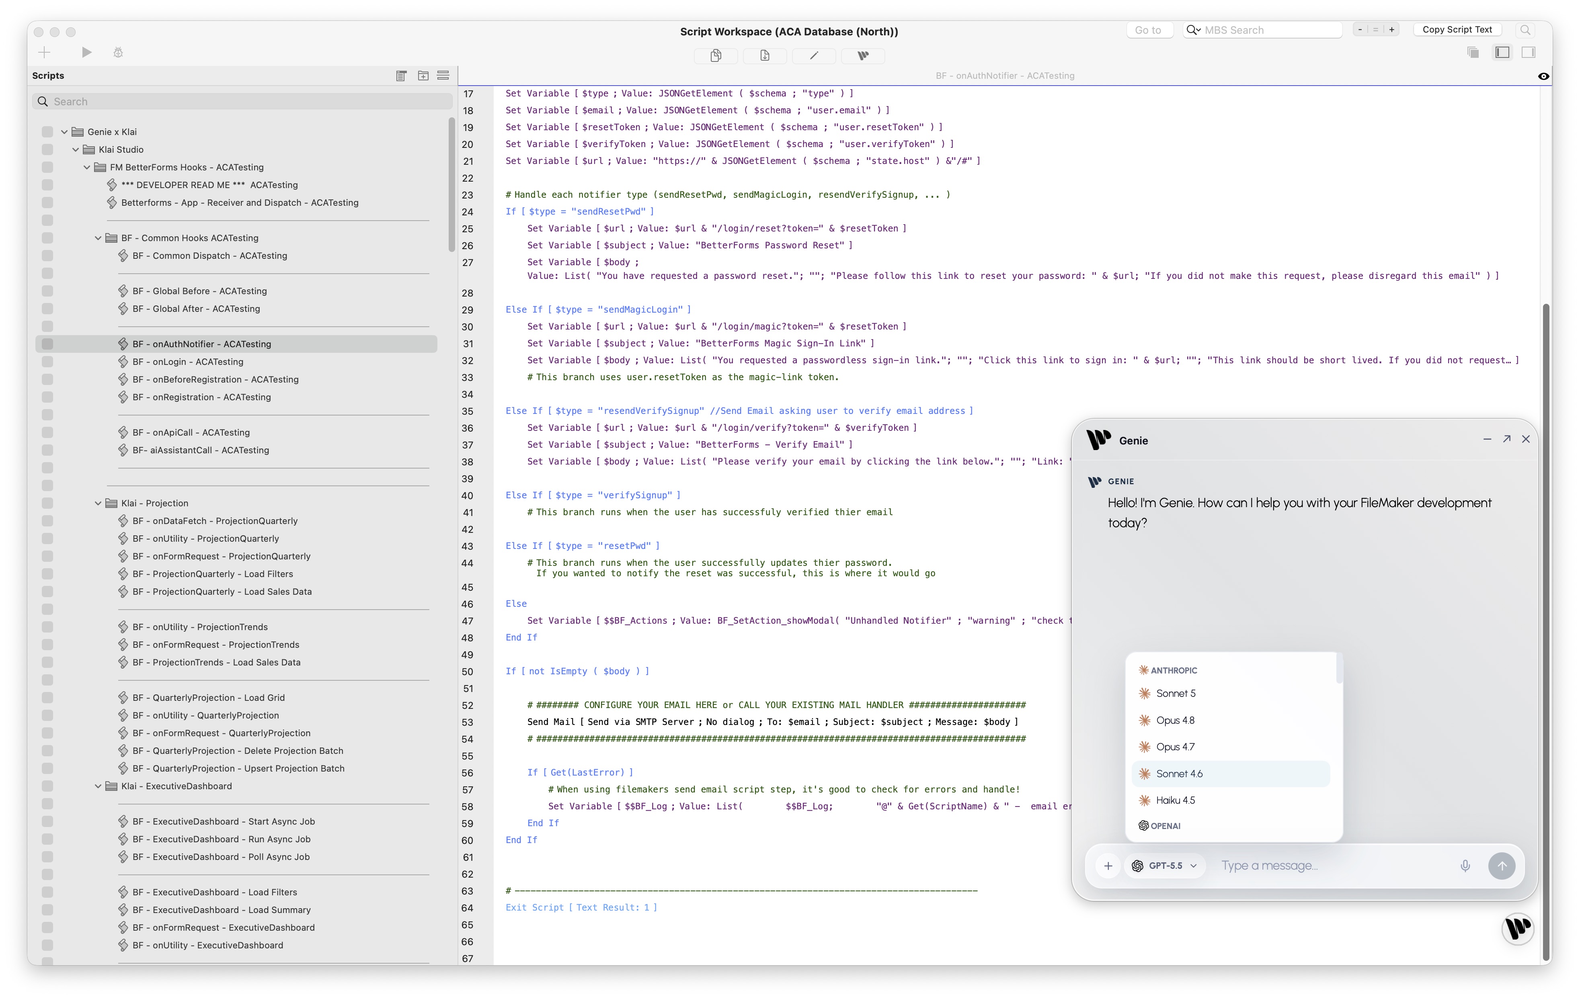Click Copy Script Text button
1580x999 pixels.
coord(1457,29)
